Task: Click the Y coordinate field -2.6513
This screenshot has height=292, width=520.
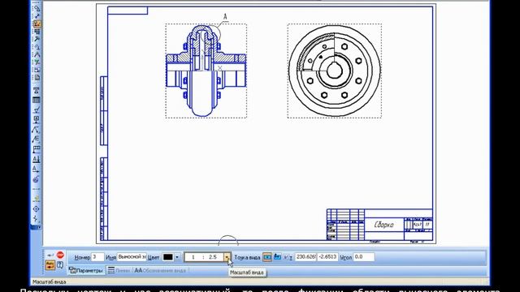Action: point(327,257)
